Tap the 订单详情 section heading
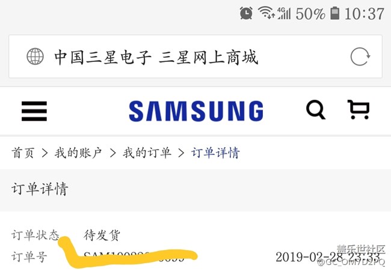The height and width of the screenshot is (274, 391). click(40, 189)
